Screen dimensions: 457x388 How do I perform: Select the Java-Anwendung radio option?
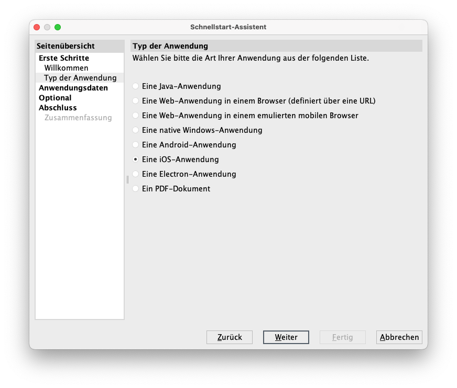(x=136, y=86)
